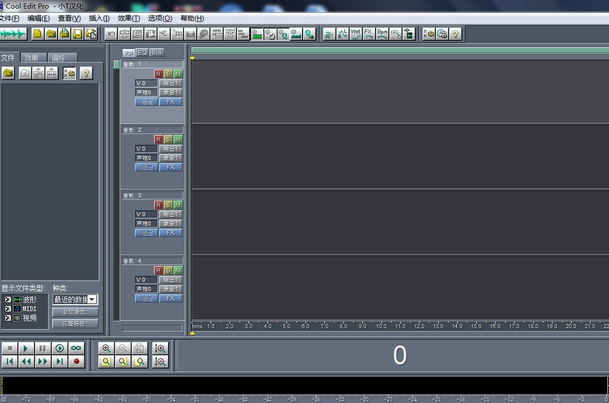This screenshot has height=403, width=609.
Task: Open track 3 录音1 input selector
Action: (x=170, y=224)
